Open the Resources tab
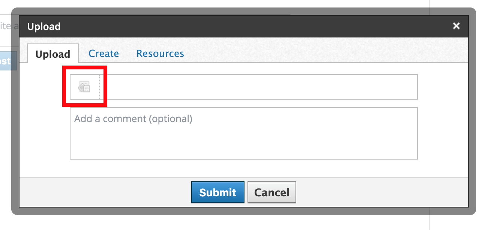 [x=160, y=54]
